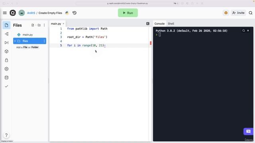Open the hamburger main menu

point(5,13)
